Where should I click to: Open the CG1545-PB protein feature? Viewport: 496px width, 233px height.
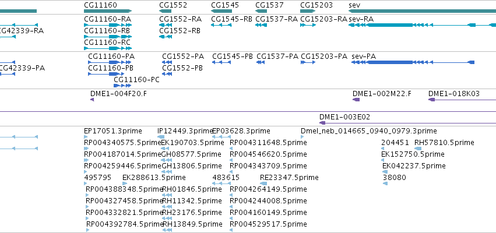click(233, 57)
